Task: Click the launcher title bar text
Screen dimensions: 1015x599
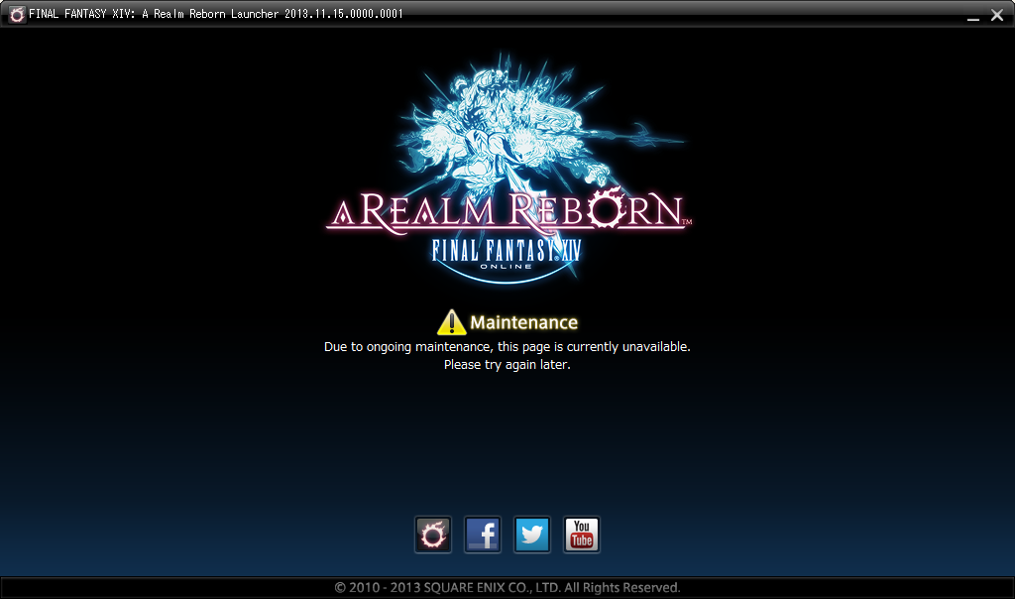Action: point(216,14)
